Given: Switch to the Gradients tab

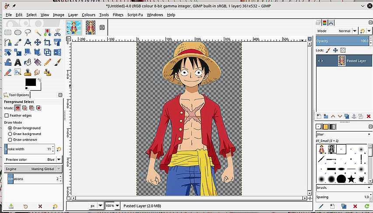Looking at the screenshot, I should pos(332,127).
